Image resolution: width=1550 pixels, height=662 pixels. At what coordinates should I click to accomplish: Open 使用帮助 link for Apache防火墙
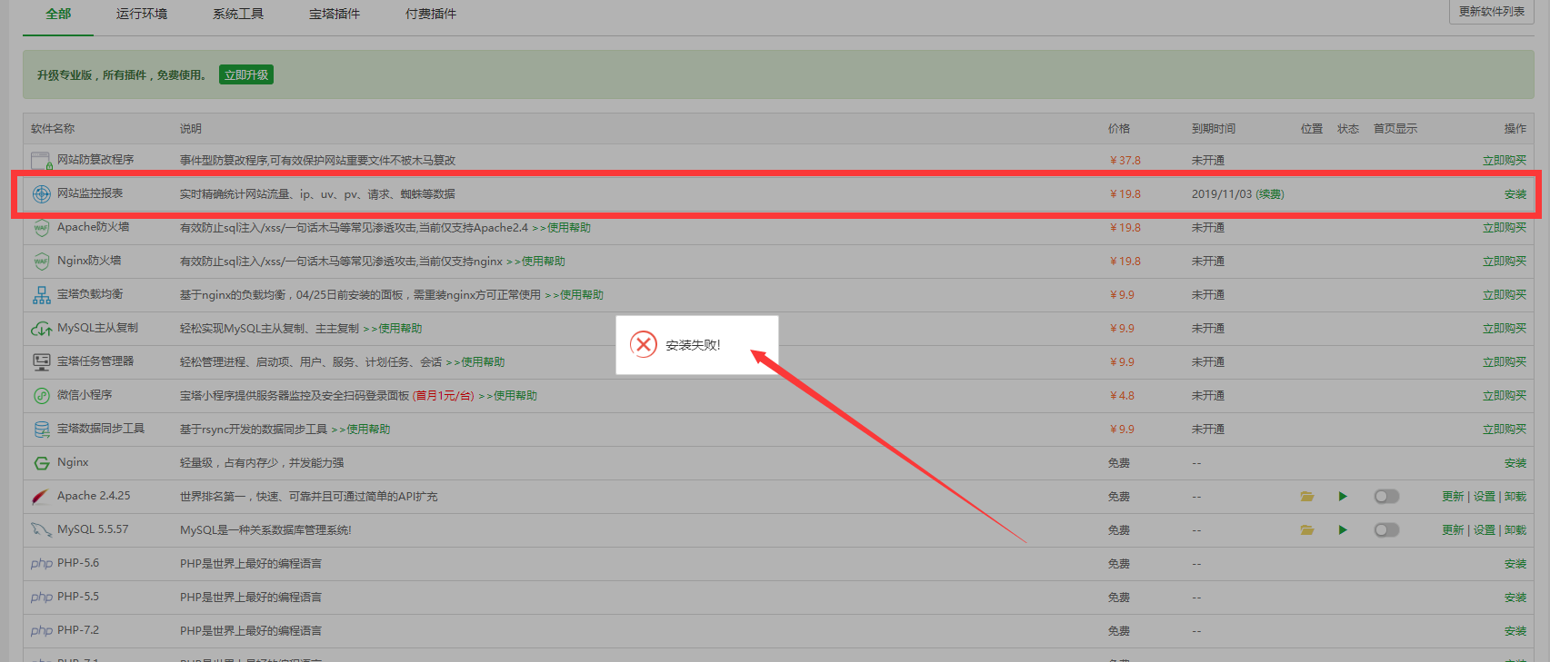[562, 228]
